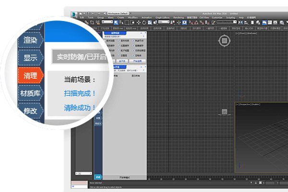Open Edit Named Selection Sets
The height and width of the screenshot is (192, 288).
pos(214,22)
